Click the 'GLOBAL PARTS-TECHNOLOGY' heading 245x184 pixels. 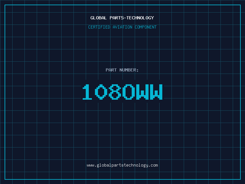(x=122, y=18)
